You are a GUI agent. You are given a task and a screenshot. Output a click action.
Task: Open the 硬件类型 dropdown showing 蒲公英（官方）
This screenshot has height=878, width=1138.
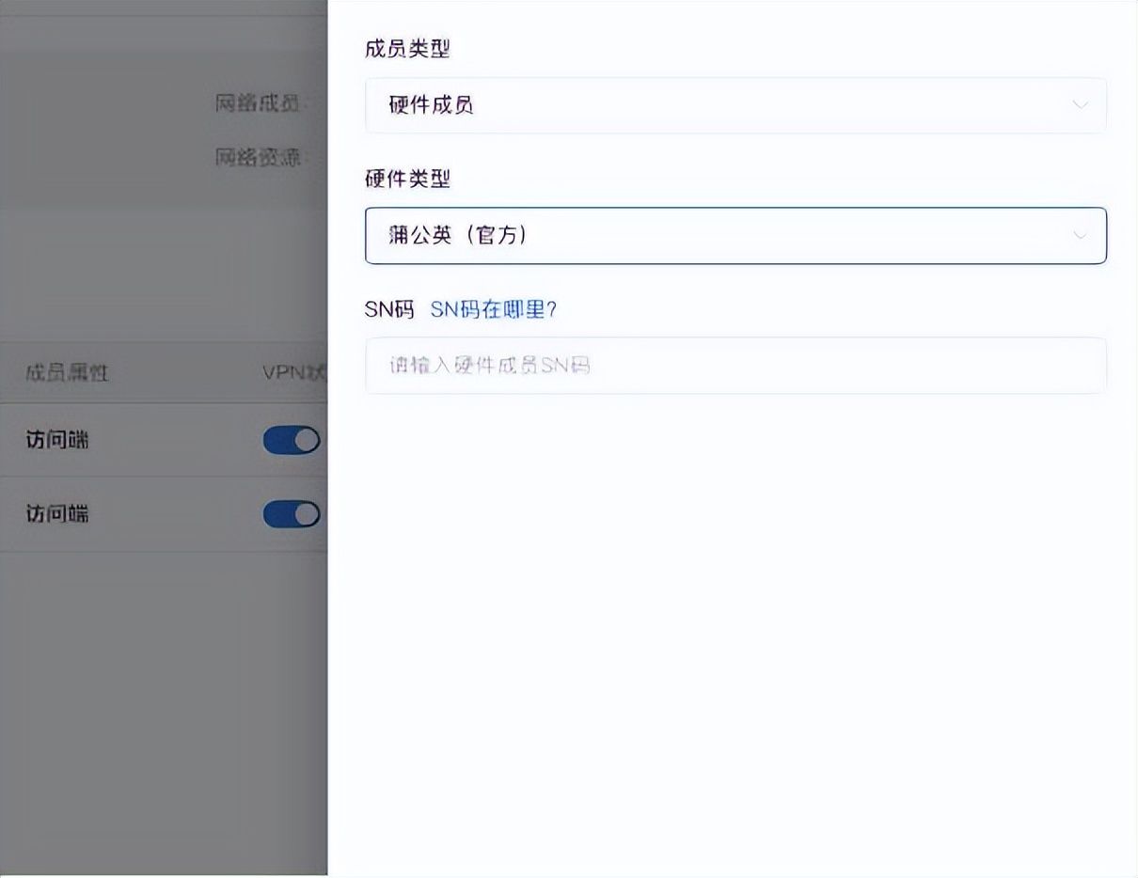tap(735, 235)
